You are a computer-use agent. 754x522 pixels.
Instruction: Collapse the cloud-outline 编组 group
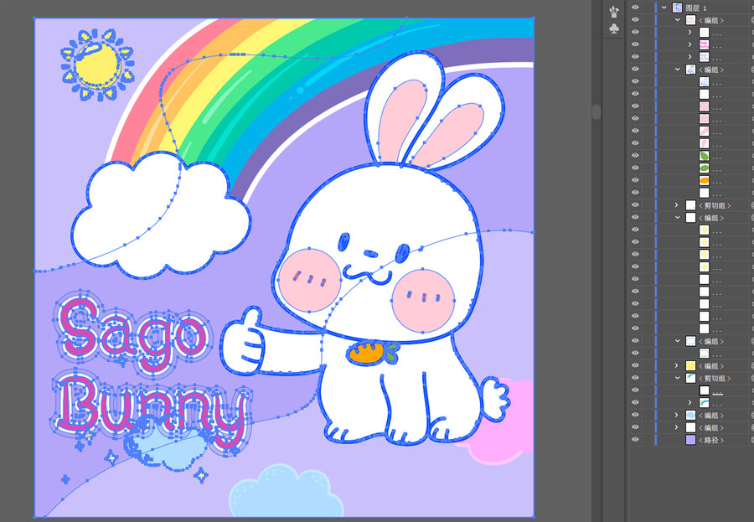coord(678,341)
